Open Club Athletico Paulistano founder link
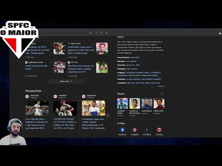 point(151,79)
